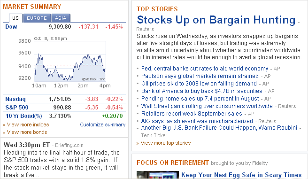The width and height of the screenshot is (308, 179).
Task: Open Oil prices skid to 2008 low story
Action: [x=199, y=83]
